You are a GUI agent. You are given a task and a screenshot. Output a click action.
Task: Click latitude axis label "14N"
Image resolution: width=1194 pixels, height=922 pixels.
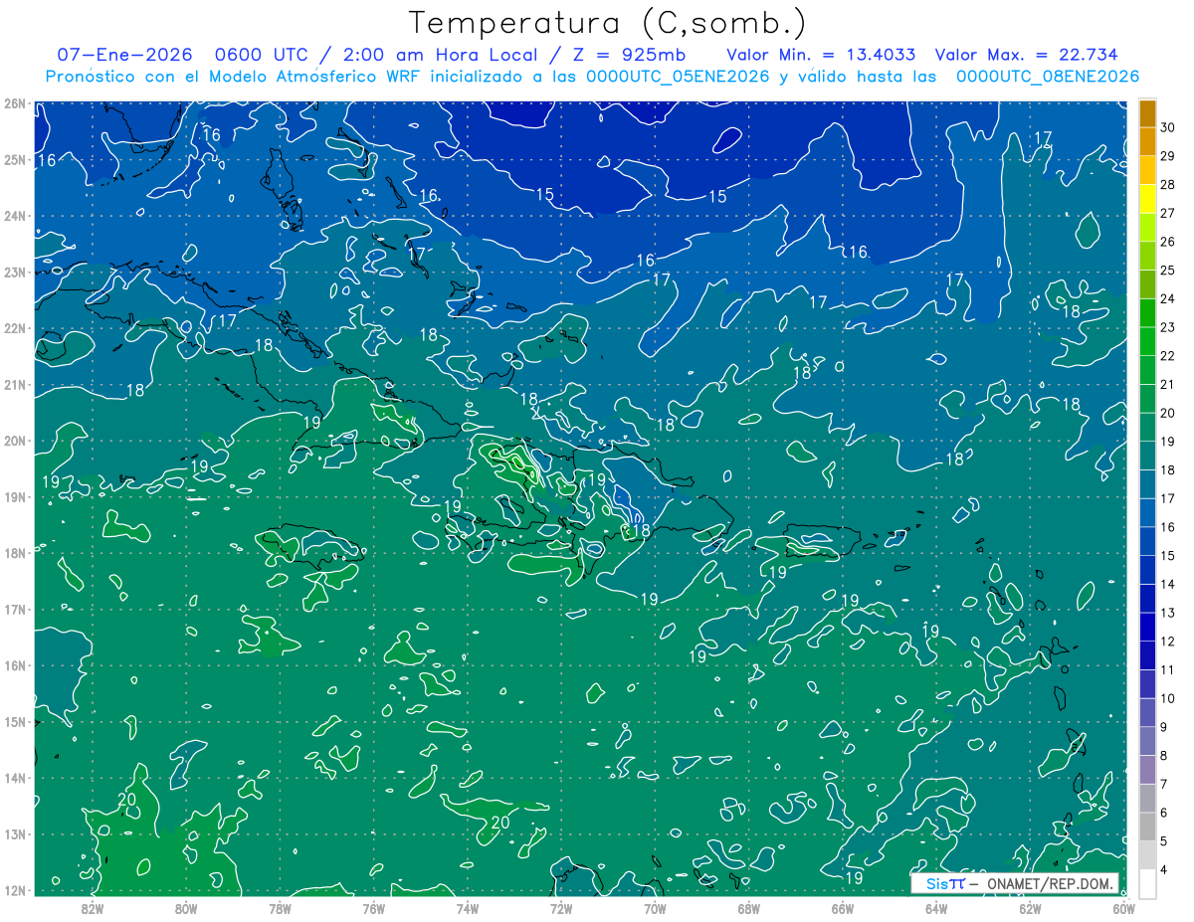(15, 778)
